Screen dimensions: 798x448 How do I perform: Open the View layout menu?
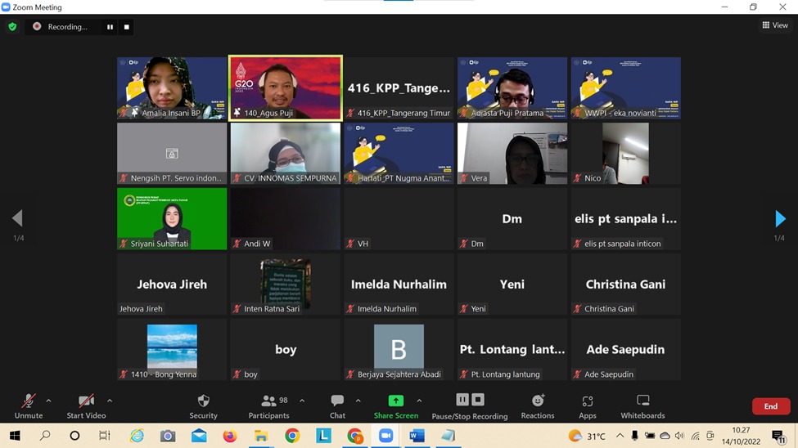pos(775,25)
